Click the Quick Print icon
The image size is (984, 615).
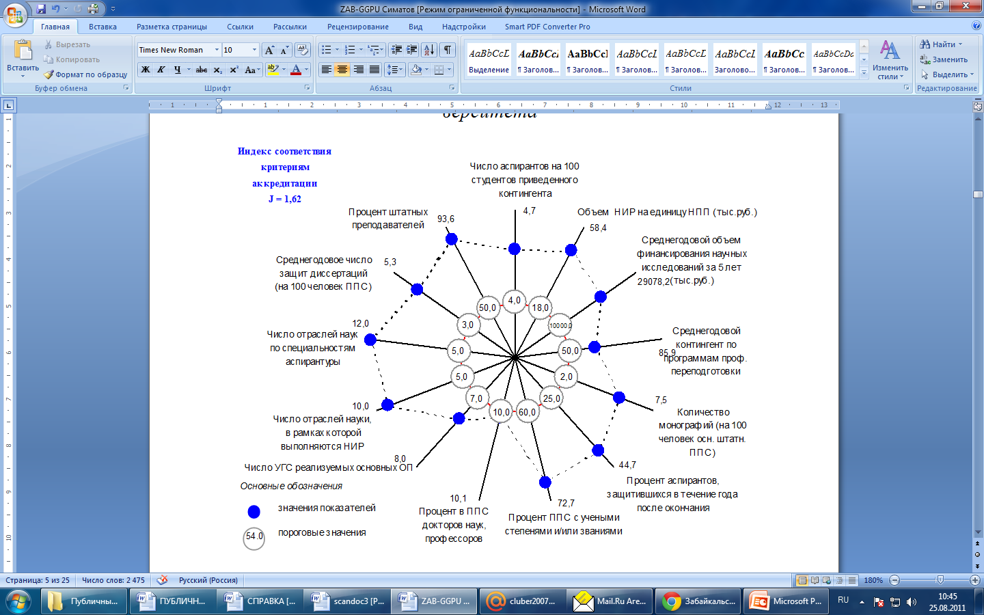point(93,9)
